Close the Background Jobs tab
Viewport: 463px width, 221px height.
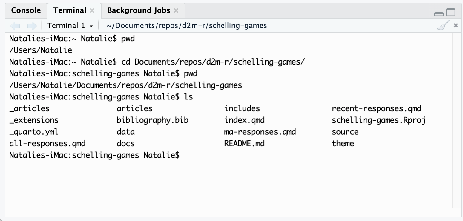[x=176, y=11]
